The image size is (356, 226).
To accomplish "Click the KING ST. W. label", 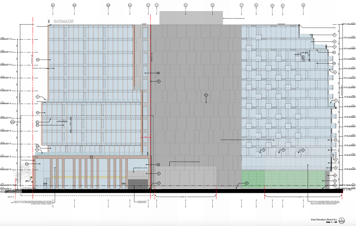I will pyautogui.click(x=10, y=197).
